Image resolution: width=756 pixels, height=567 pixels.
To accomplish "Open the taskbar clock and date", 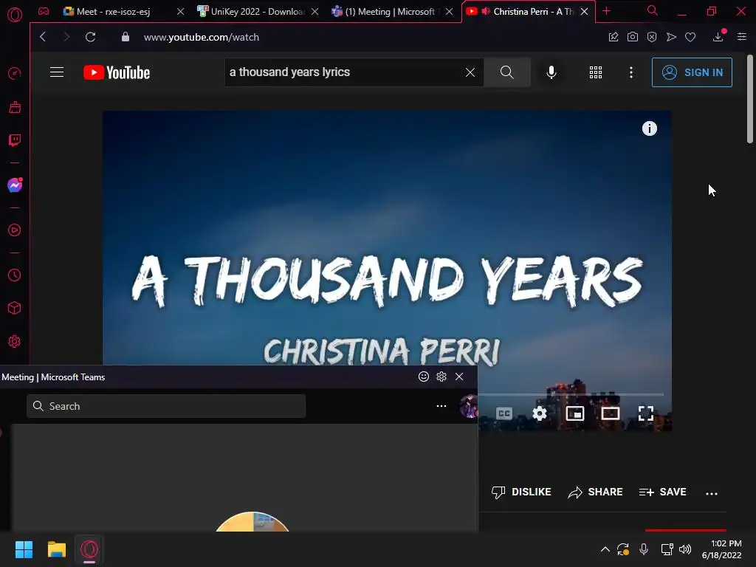I will (722, 549).
